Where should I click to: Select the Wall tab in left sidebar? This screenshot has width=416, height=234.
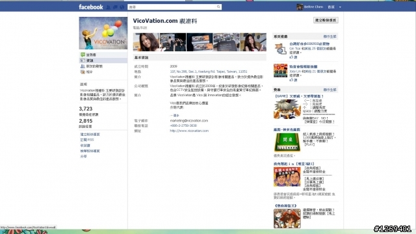tap(103, 55)
